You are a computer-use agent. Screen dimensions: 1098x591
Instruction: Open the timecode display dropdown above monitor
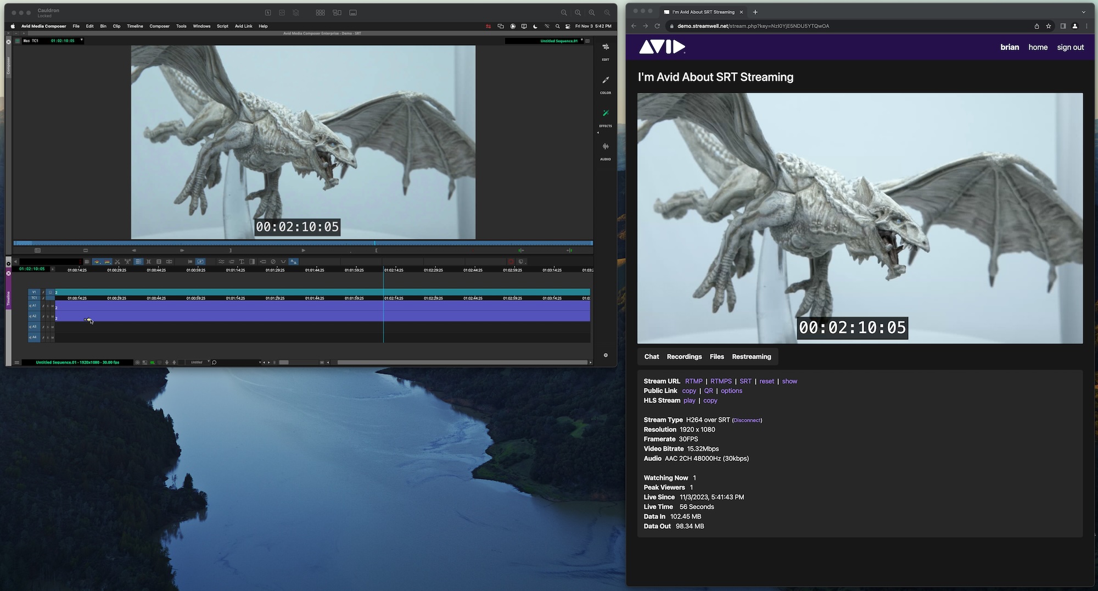coord(81,40)
